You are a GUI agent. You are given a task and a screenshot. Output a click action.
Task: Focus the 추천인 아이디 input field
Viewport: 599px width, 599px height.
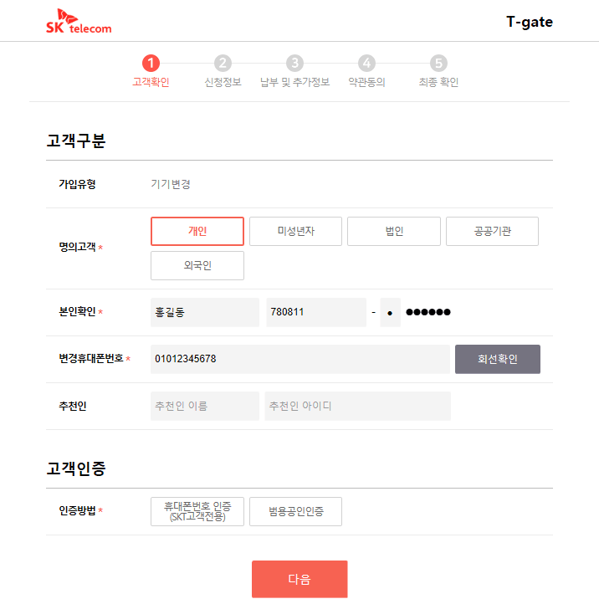(x=357, y=406)
